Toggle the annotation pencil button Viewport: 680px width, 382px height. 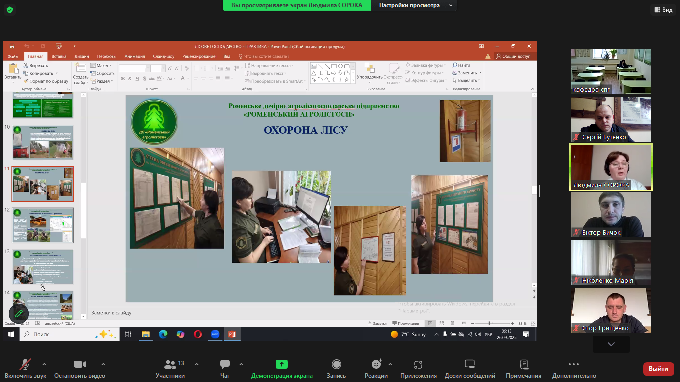19,313
